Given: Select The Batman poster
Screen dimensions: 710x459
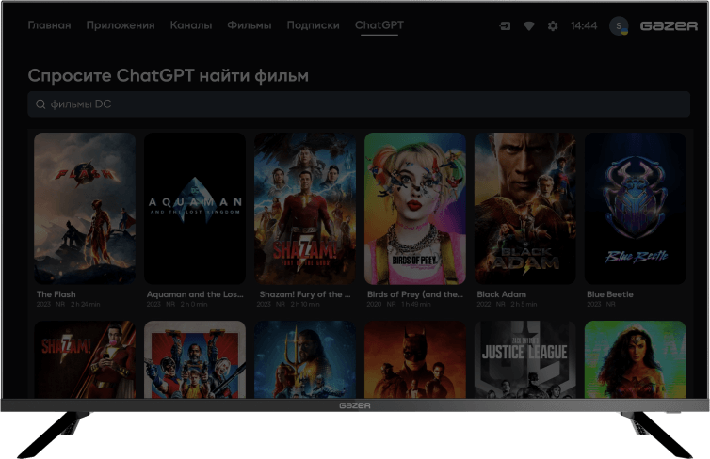Looking at the screenshot, I should (414, 359).
